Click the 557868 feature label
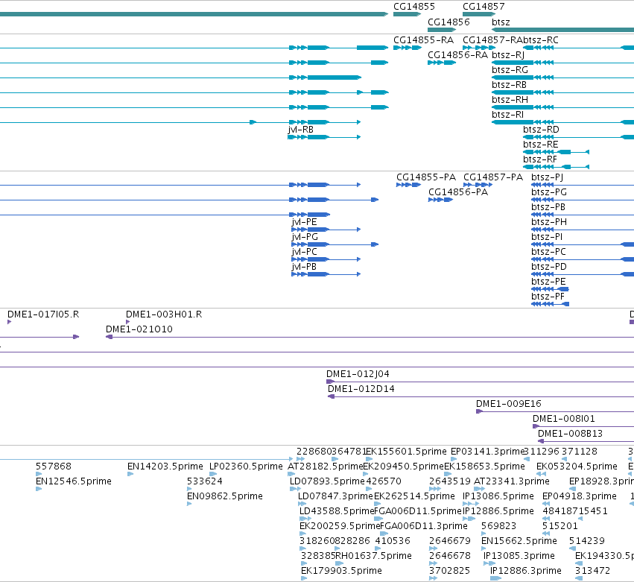Image resolution: width=634 pixels, height=582 pixels. click(x=54, y=466)
